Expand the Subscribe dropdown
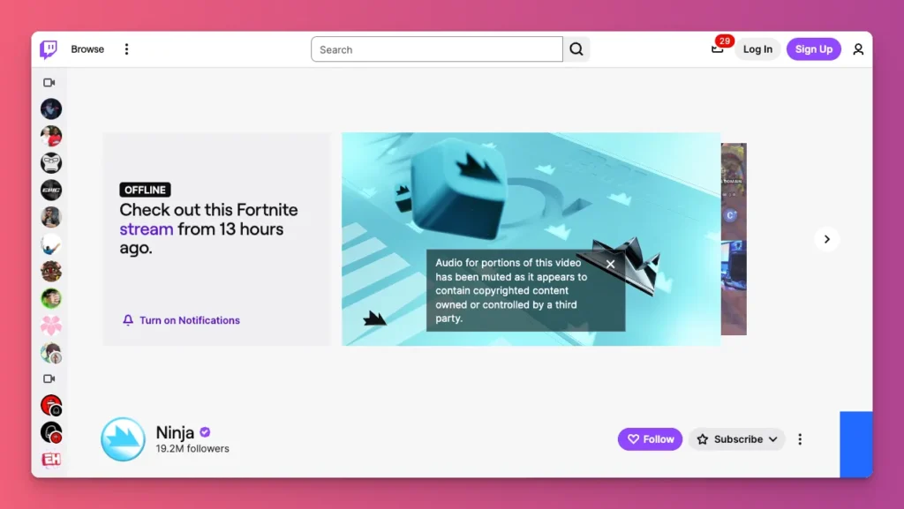 point(737,439)
